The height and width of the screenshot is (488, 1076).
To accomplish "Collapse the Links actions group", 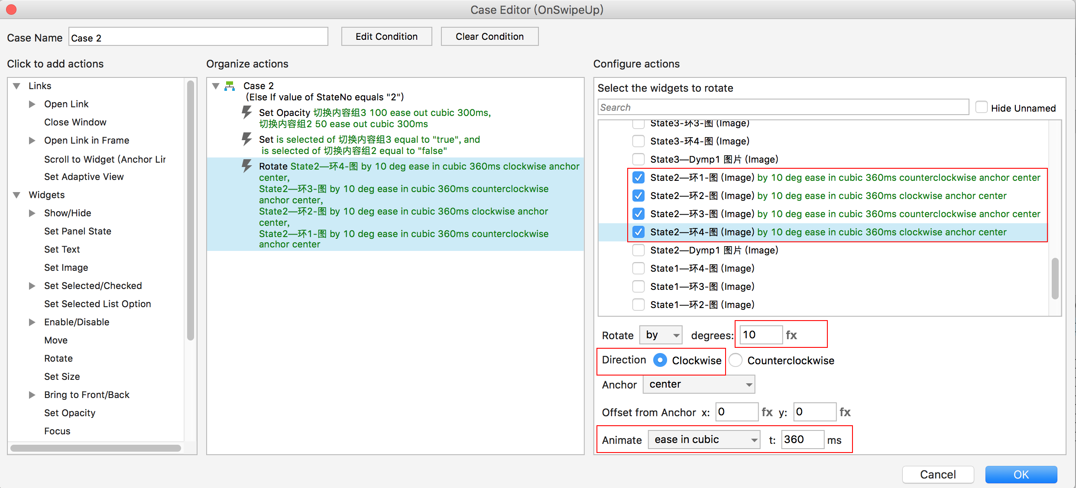I will click(x=17, y=86).
